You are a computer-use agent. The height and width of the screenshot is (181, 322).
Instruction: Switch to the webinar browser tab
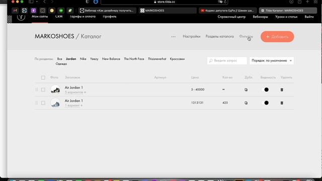(x=107, y=11)
